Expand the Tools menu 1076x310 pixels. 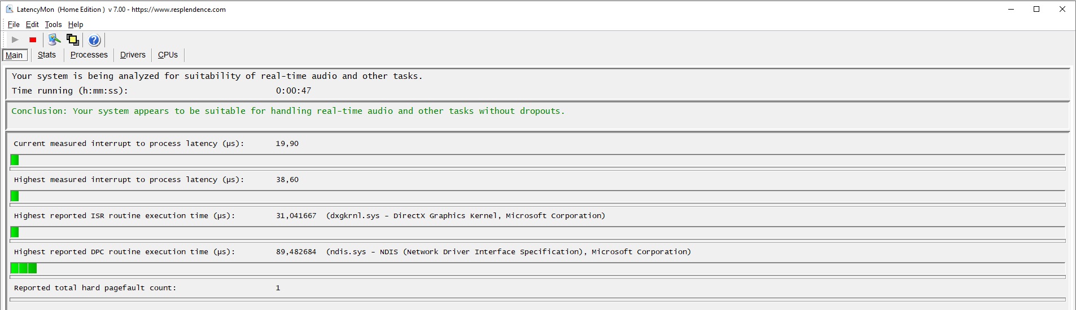[x=53, y=24]
